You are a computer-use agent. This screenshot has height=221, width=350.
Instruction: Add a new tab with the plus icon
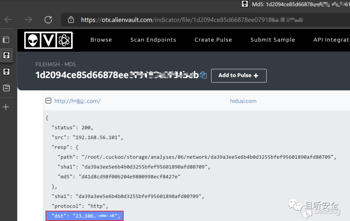(5, 107)
